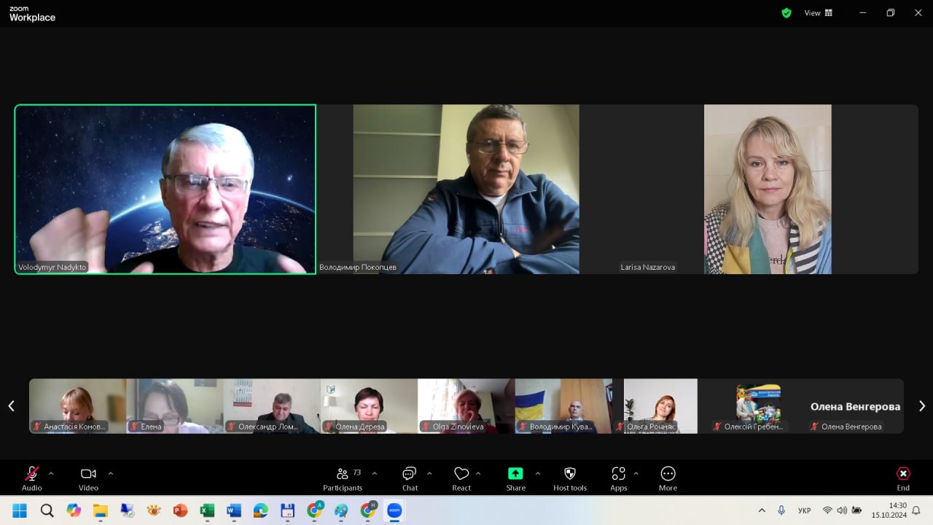
Task: Expand the Apps options arrow
Action: [636, 473]
